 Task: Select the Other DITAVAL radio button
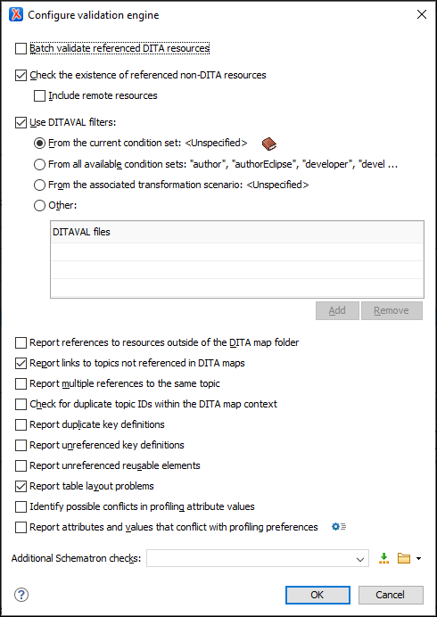[39, 205]
